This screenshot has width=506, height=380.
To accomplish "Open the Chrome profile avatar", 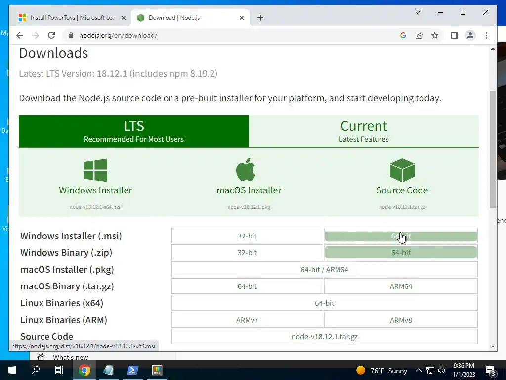I will click(470, 35).
